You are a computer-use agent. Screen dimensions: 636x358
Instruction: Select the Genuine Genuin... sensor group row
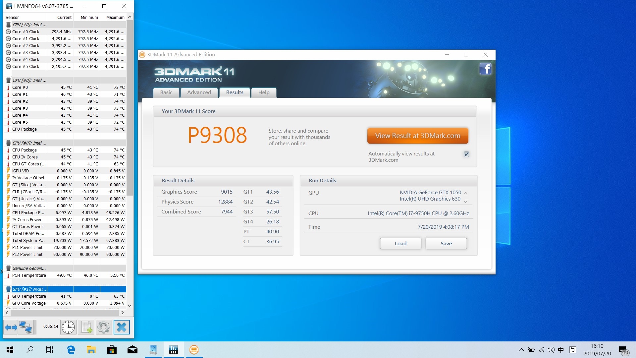click(x=65, y=268)
